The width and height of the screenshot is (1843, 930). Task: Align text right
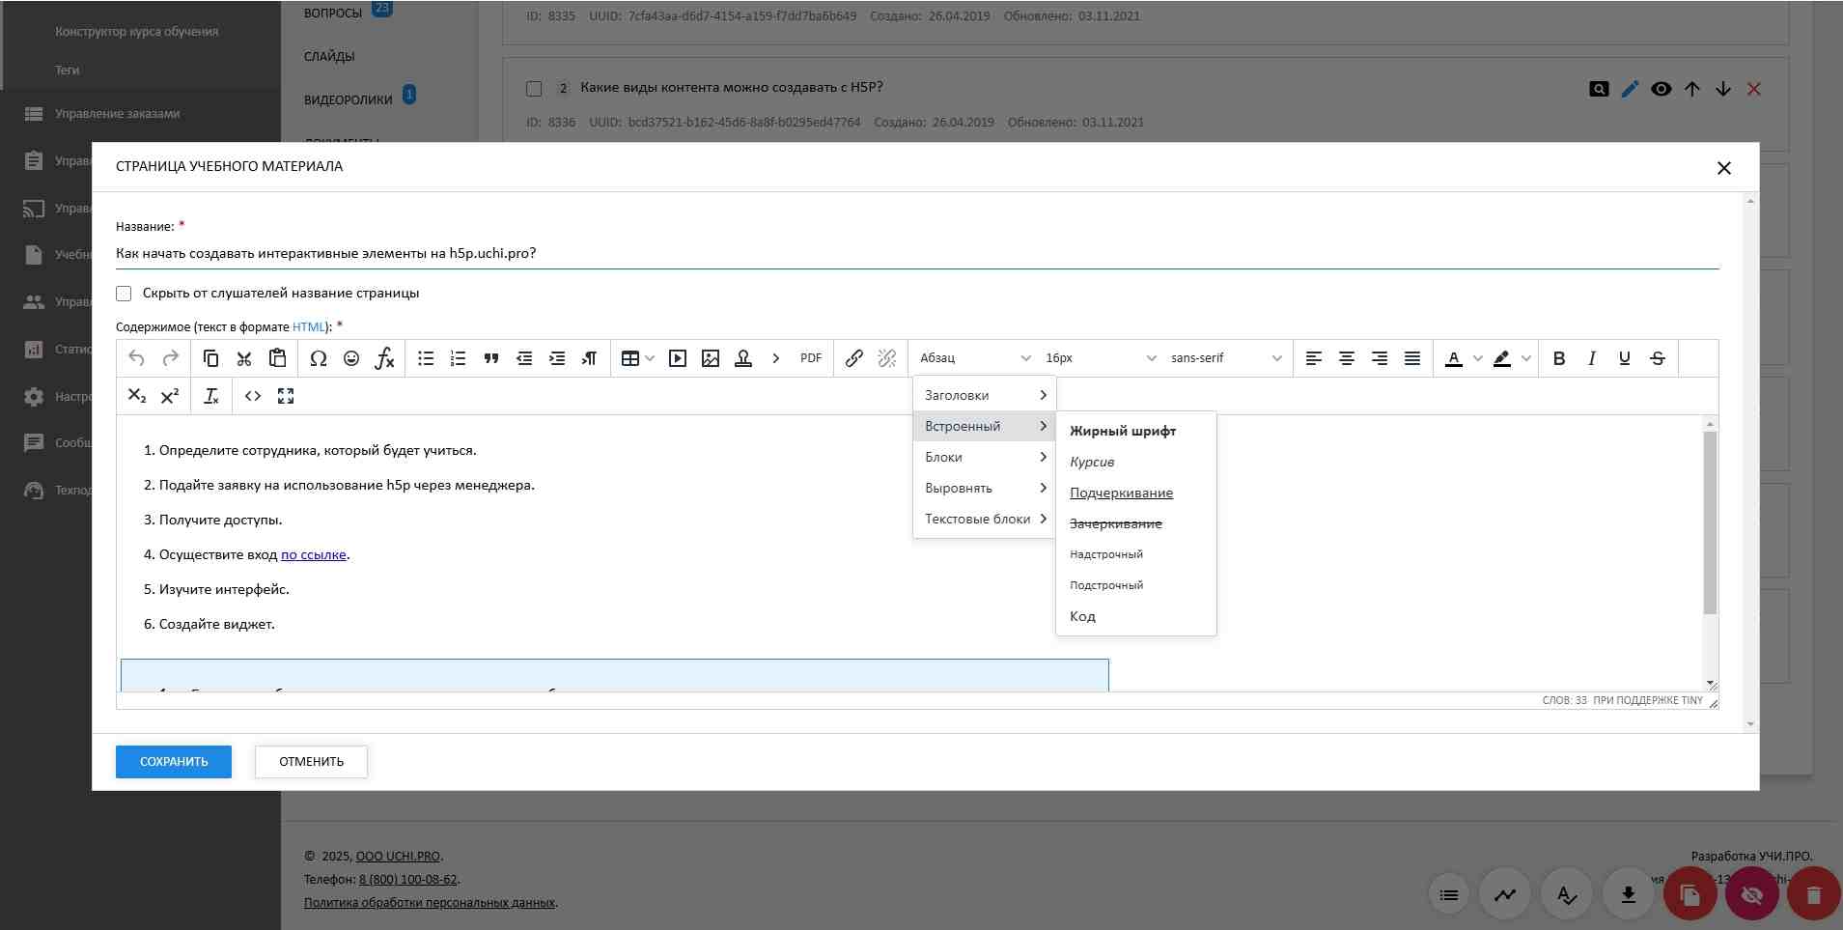[1380, 358]
